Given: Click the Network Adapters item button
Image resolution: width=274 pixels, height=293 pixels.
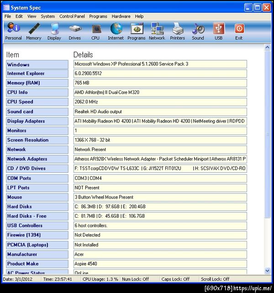Looking at the screenshot, I should point(37,159).
